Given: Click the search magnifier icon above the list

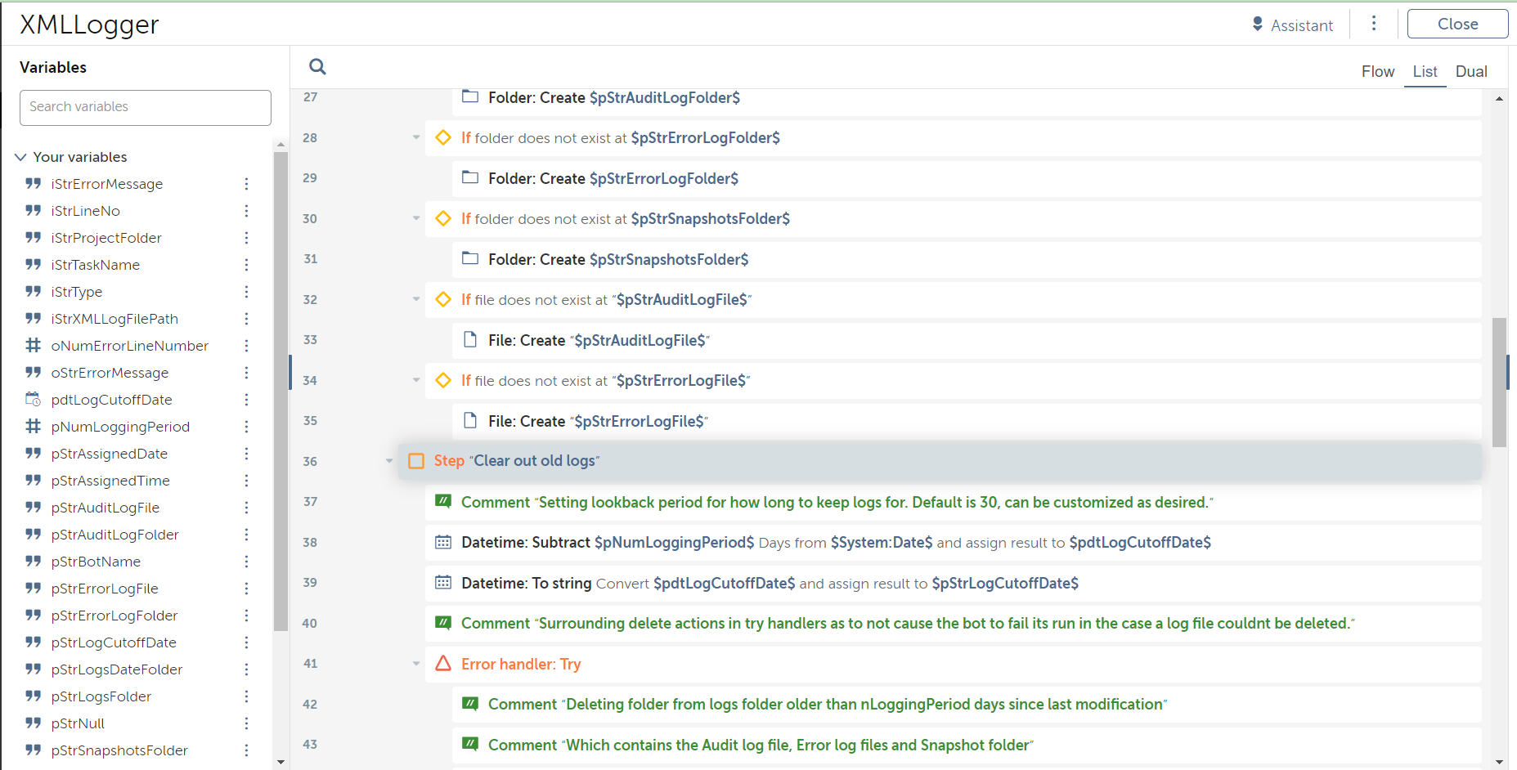Looking at the screenshot, I should coord(317,67).
